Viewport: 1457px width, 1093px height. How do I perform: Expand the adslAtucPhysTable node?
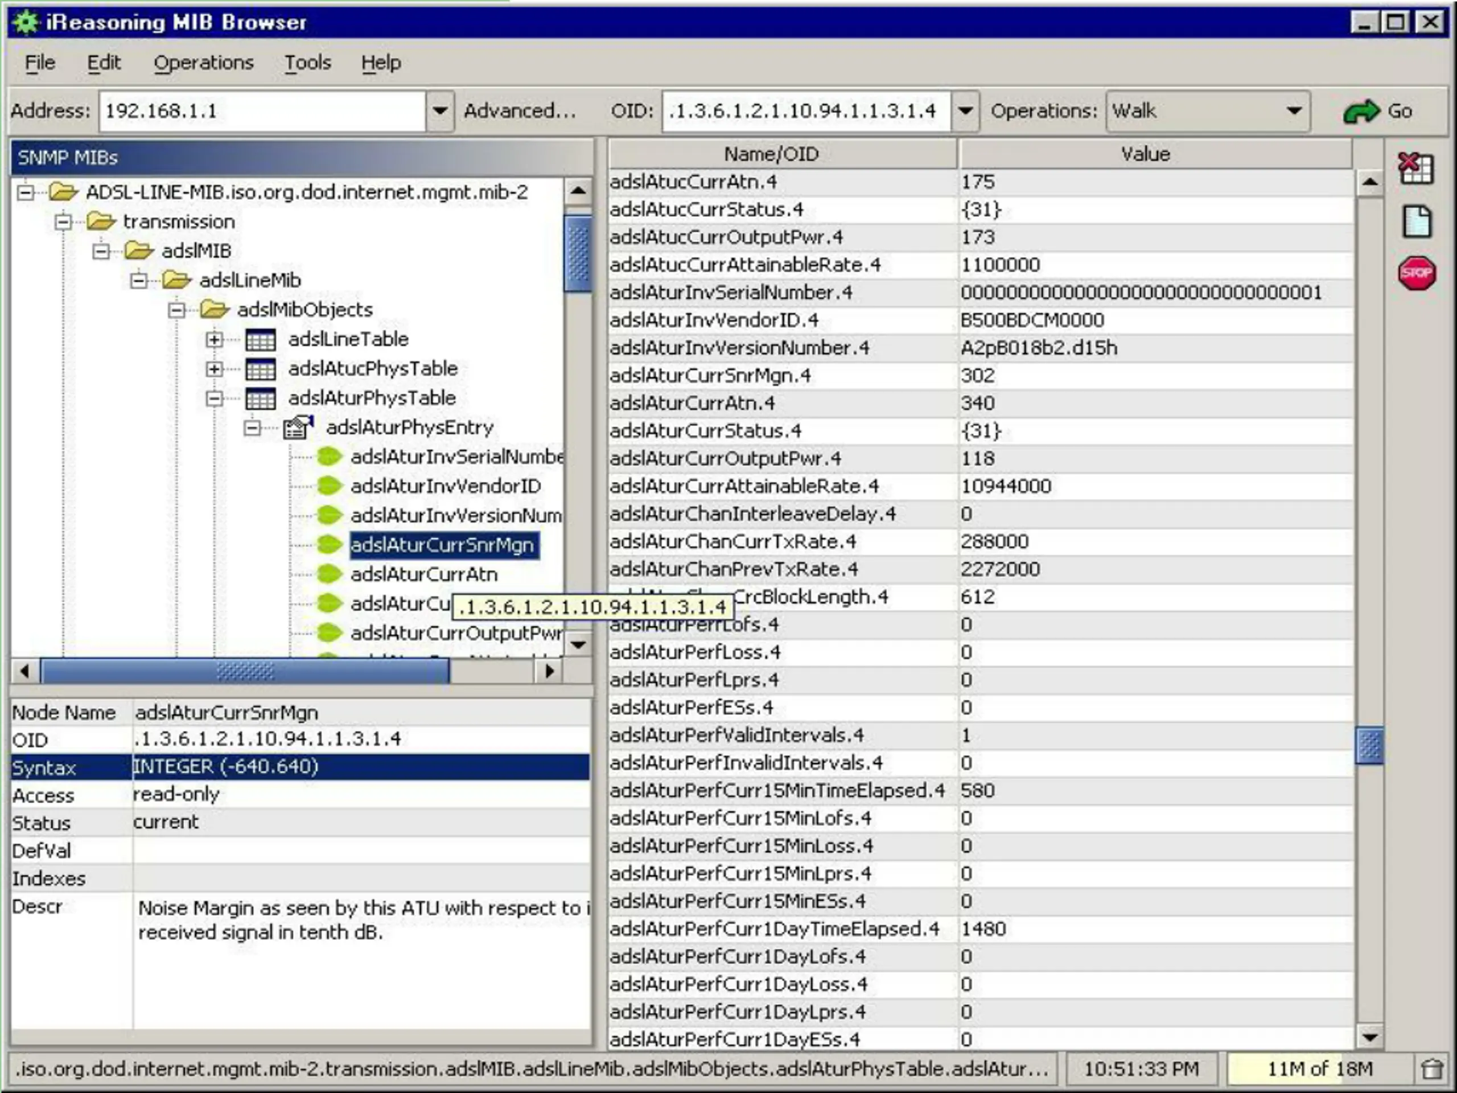(x=214, y=368)
